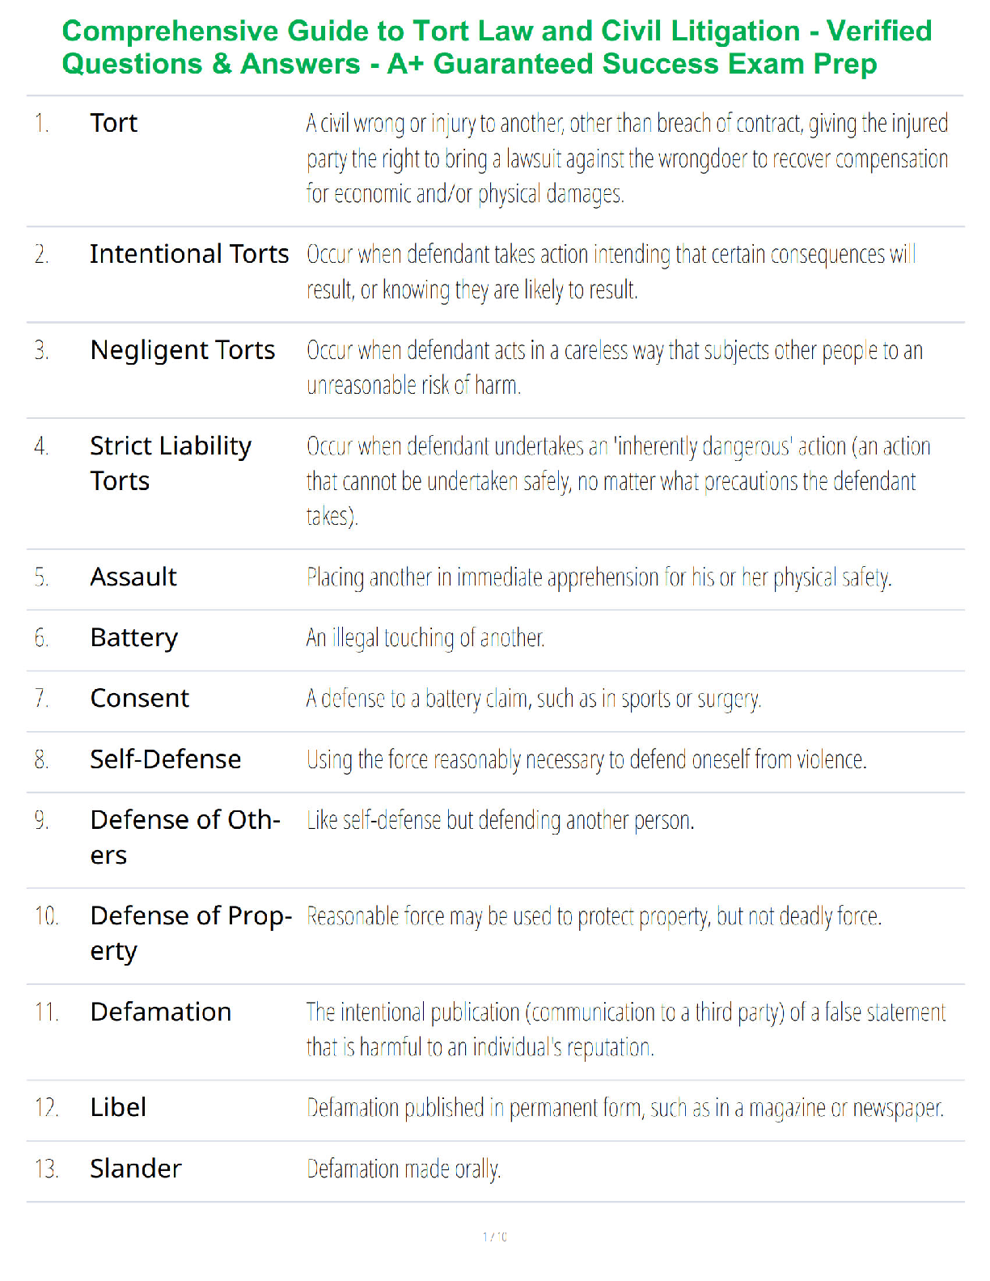Screen dimensions: 990x1281
Task: Select the 'Defense of Others' term
Action: point(185,837)
